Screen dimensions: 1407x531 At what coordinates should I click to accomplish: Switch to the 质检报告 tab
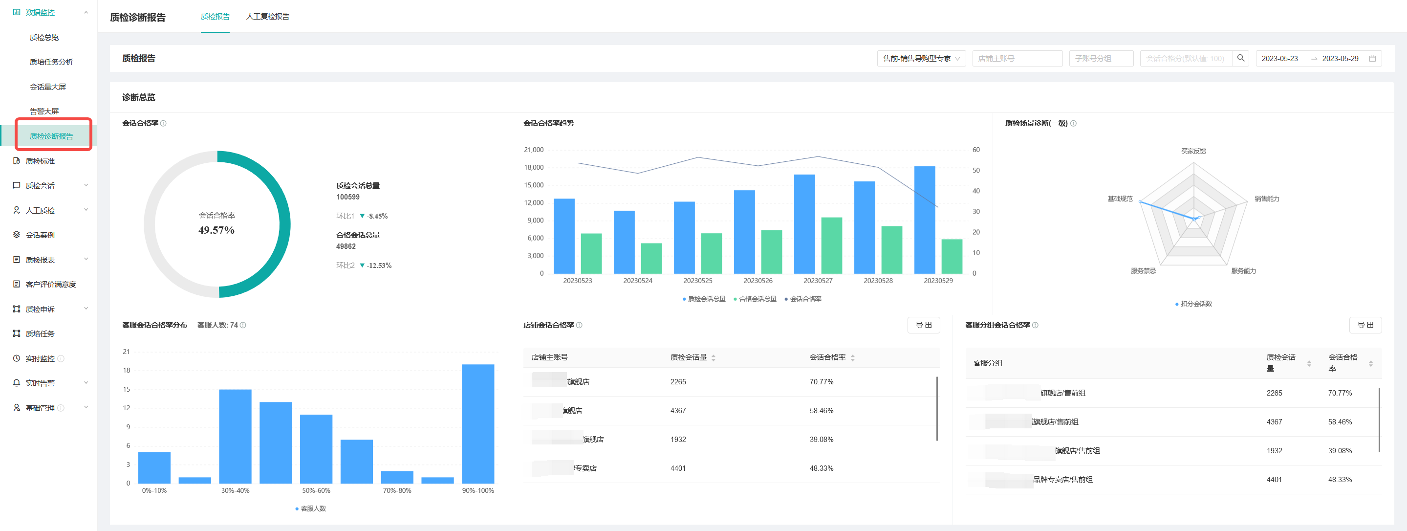215,17
